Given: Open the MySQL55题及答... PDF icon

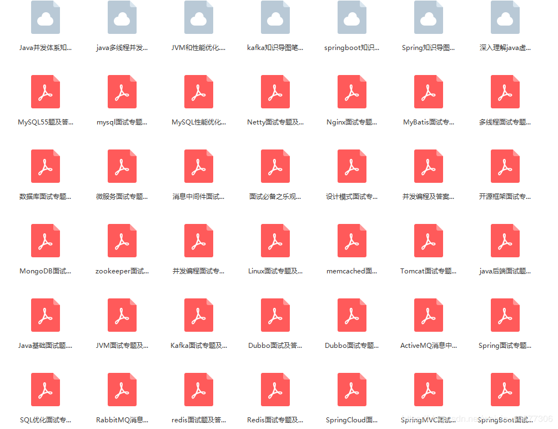Looking at the screenshot, I should [46, 92].
